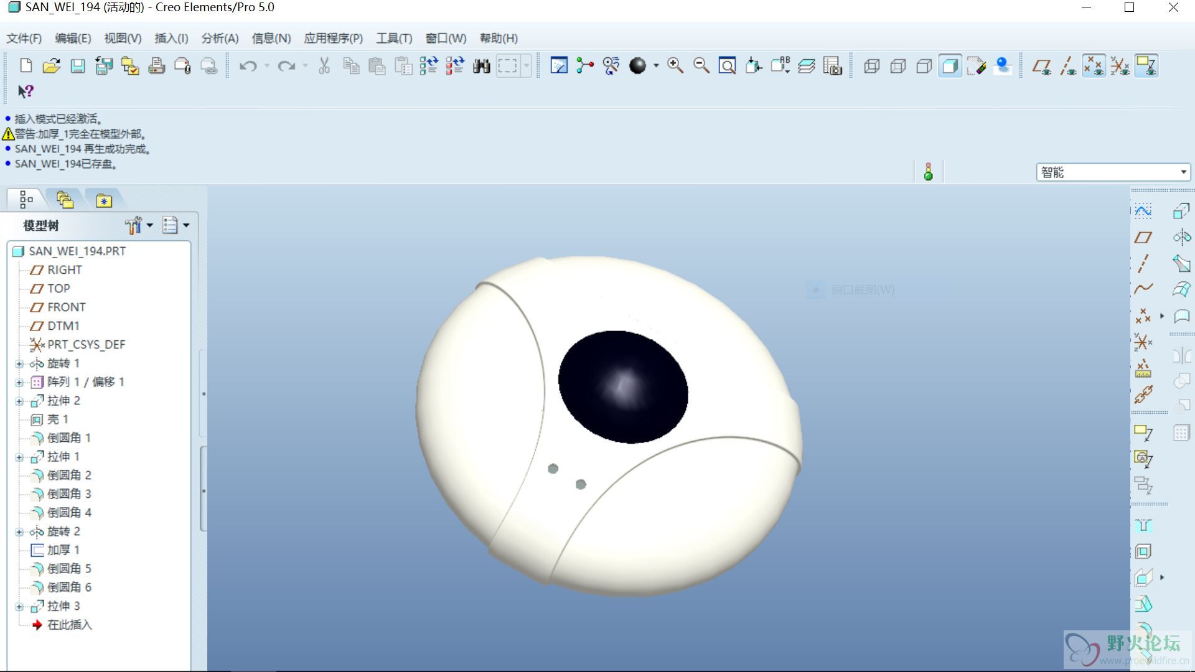
Task: Click the Zoom in magnifier icon
Action: [675, 66]
